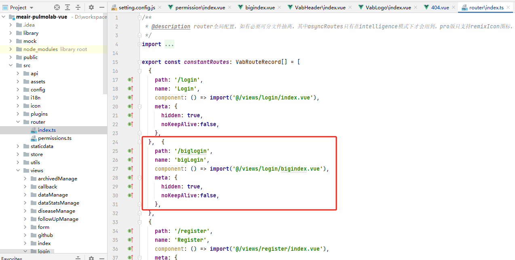
Task: Click the gutter marker icon beside line 25
Action: (x=130, y=151)
